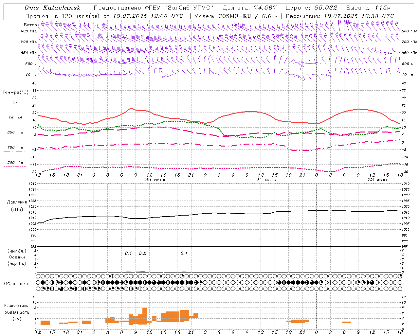Click the "0.2" precipitation amount value
Screen dimensions: 419x335
[x=142, y=254]
